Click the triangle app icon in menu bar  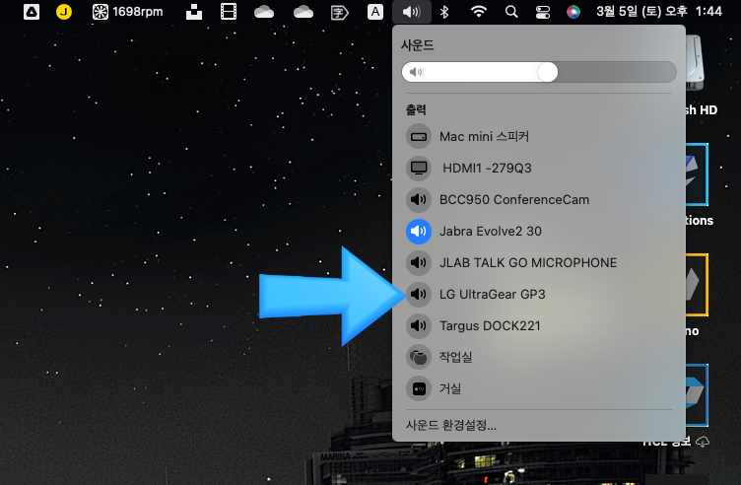(32, 12)
